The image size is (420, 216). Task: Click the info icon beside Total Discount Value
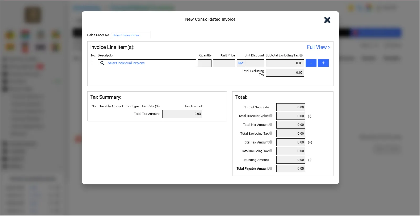[271, 116]
